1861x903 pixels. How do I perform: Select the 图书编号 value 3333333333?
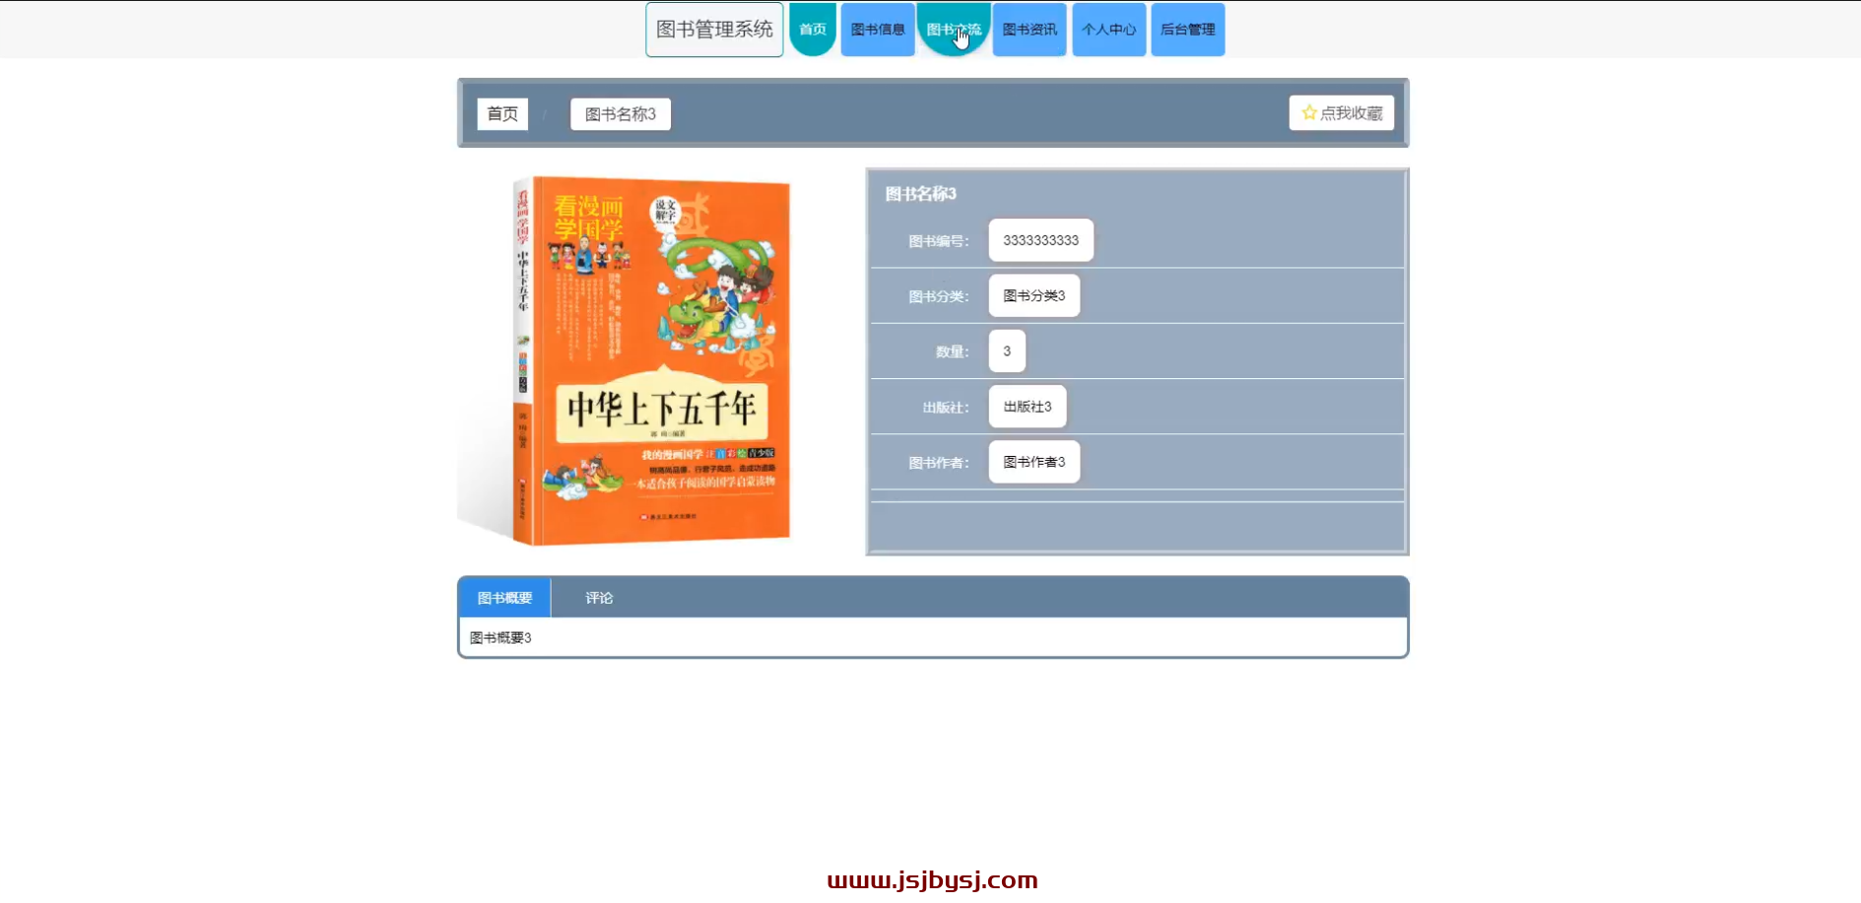point(1041,240)
